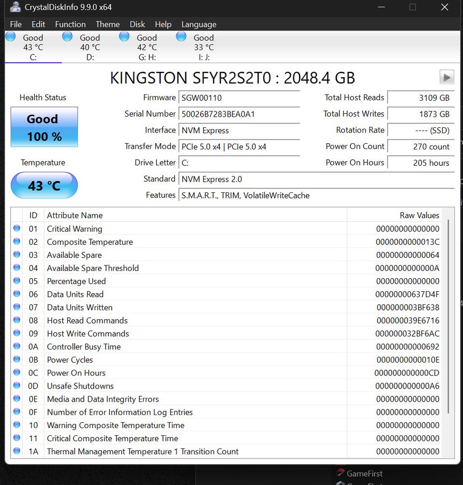Click status orb of Power Cycles row

(x=17, y=359)
